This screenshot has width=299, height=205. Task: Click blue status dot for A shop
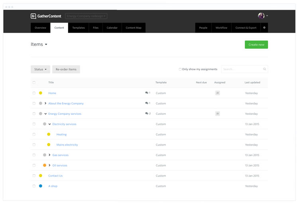coord(41,186)
